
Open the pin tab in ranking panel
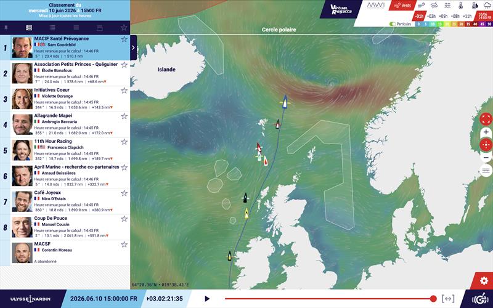[6, 28]
